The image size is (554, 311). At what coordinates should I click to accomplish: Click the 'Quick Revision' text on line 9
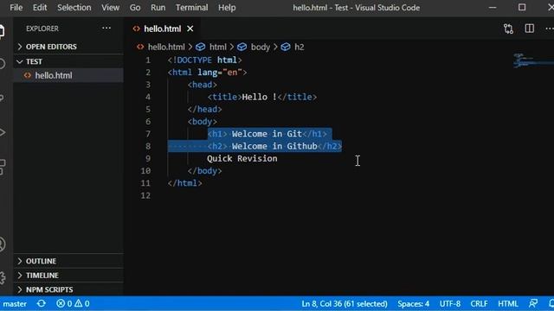(242, 158)
